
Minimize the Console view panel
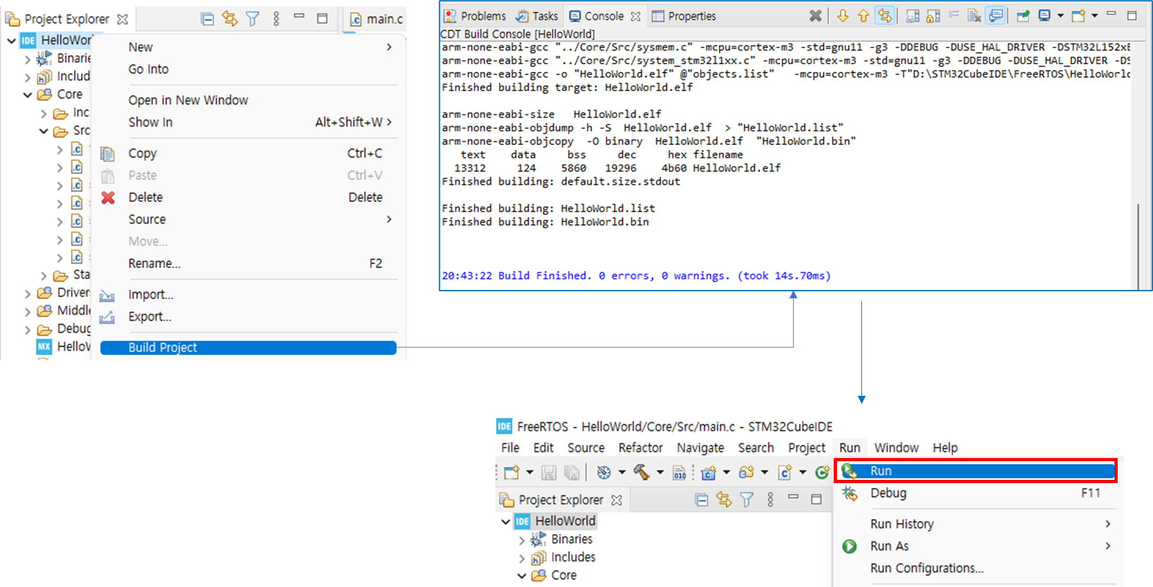pos(1111,14)
